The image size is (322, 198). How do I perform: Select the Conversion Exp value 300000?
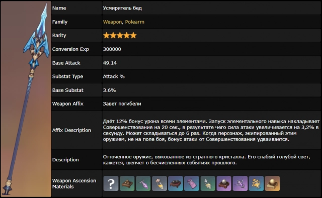[x=112, y=49]
